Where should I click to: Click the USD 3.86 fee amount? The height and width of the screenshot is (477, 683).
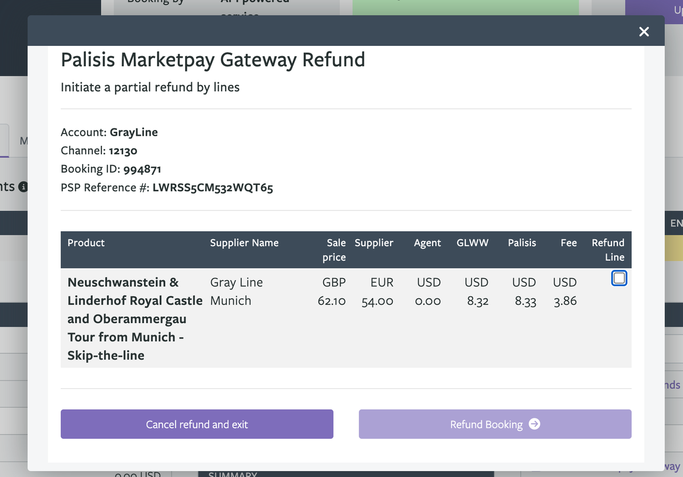point(565,292)
